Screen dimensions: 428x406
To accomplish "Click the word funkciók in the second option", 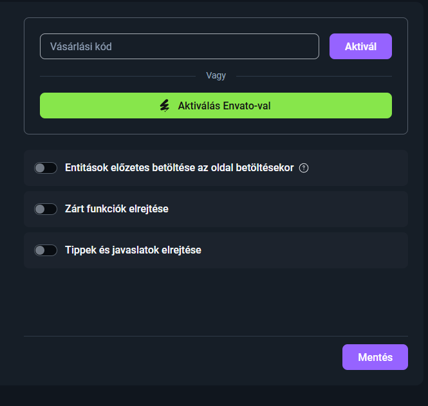I will point(113,209).
